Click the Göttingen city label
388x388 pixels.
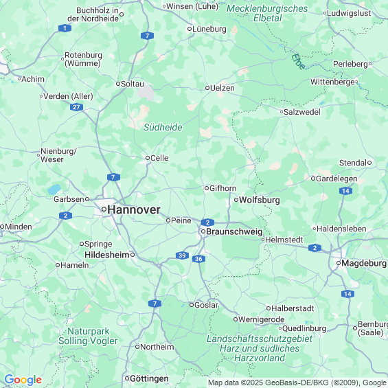[149, 378]
